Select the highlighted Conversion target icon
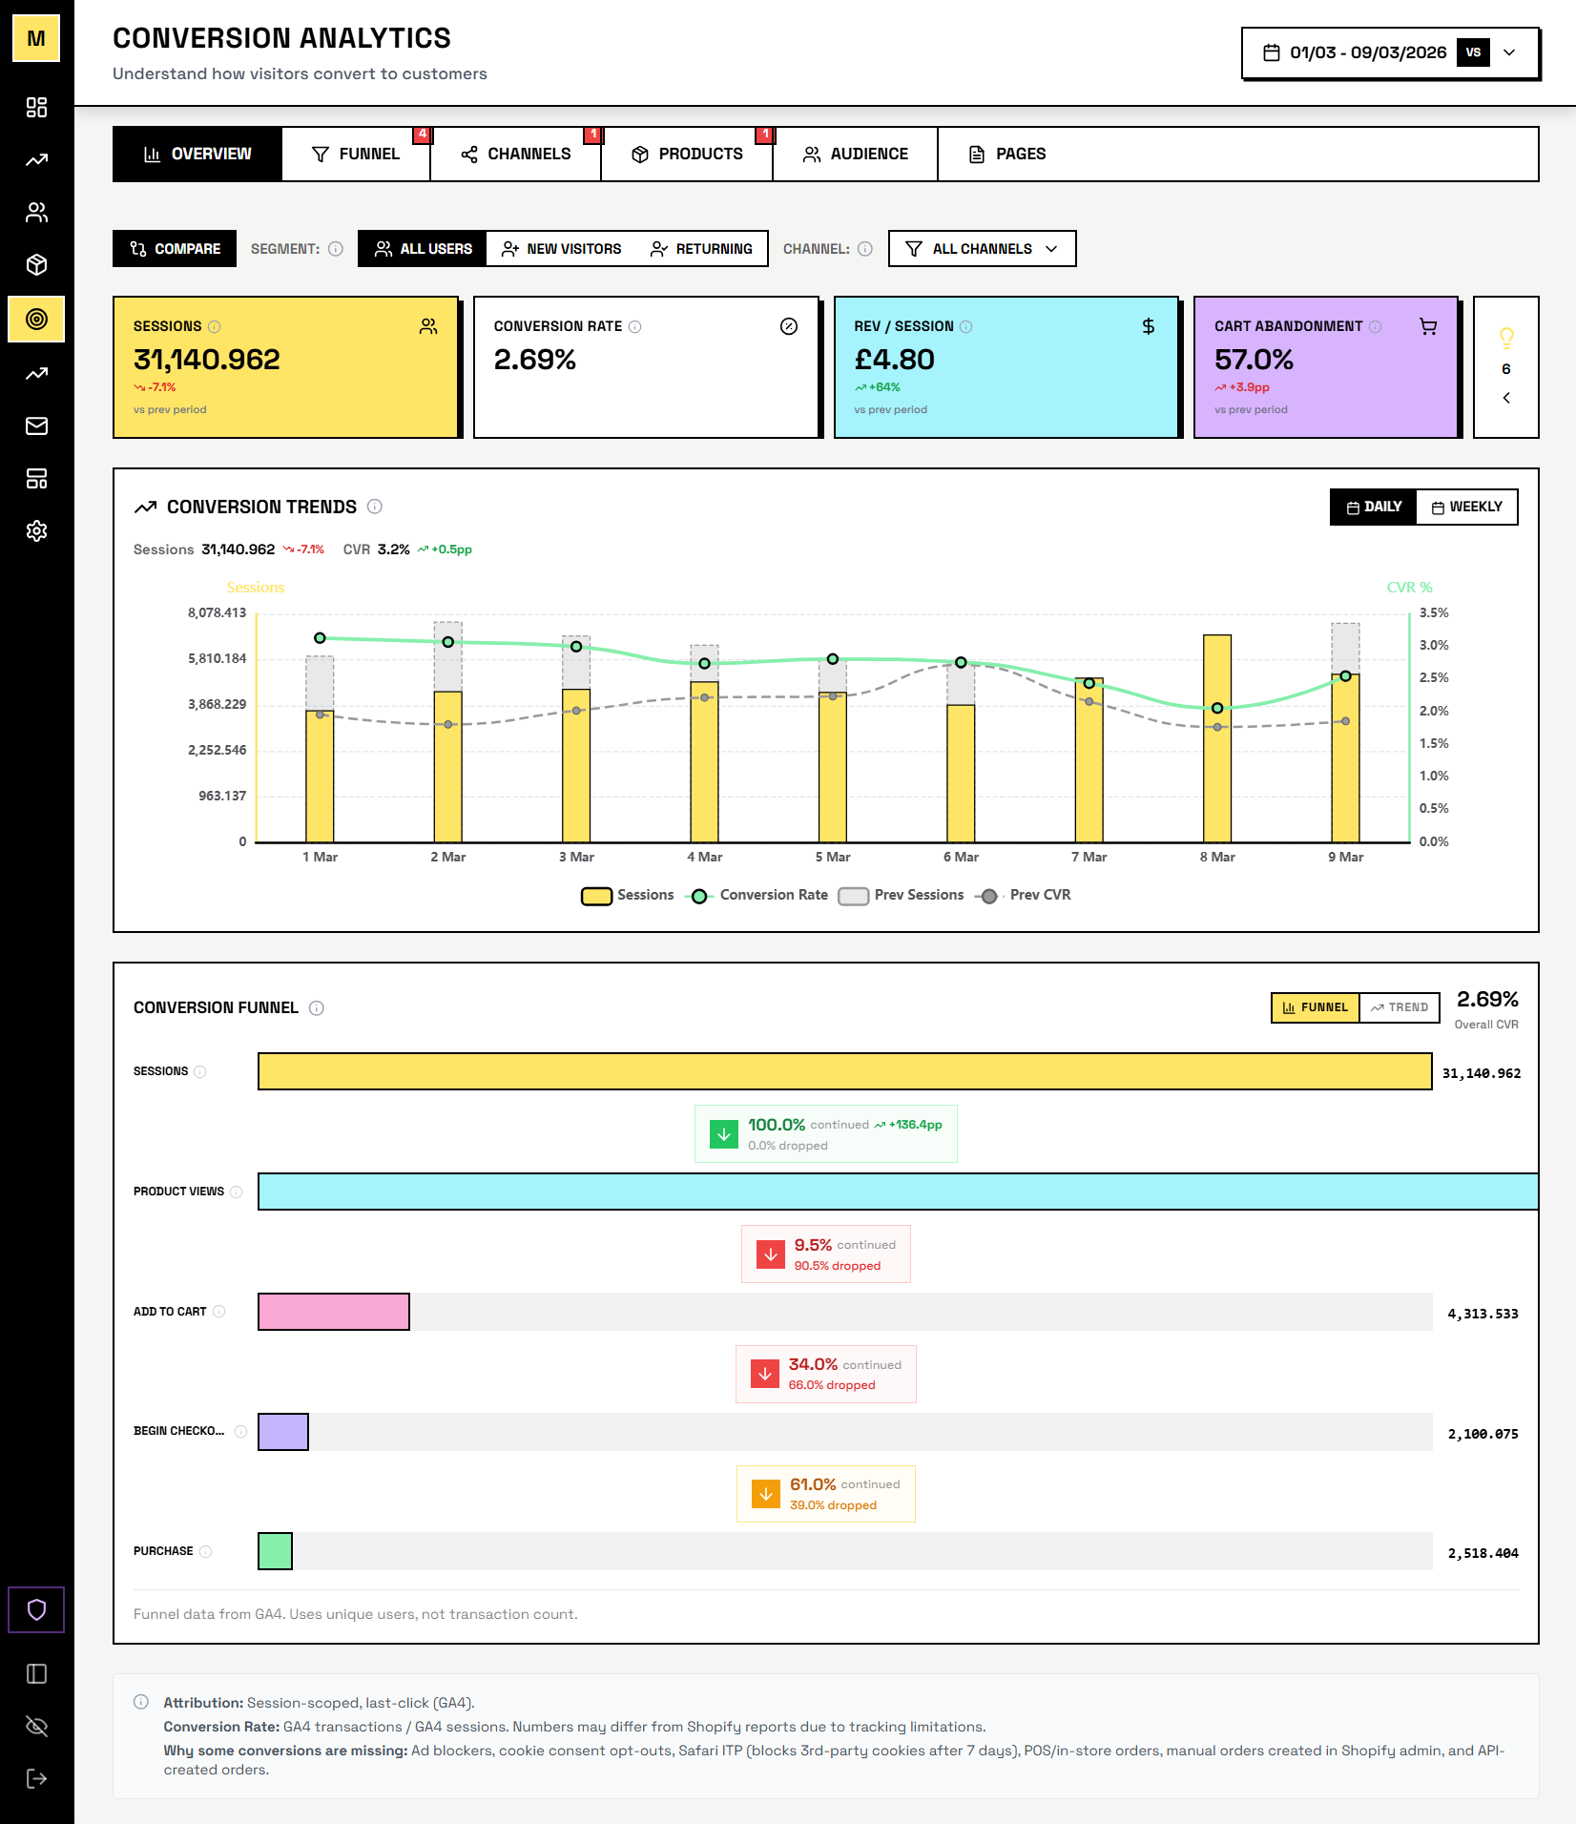The width and height of the screenshot is (1576, 1824). coord(36,320)
